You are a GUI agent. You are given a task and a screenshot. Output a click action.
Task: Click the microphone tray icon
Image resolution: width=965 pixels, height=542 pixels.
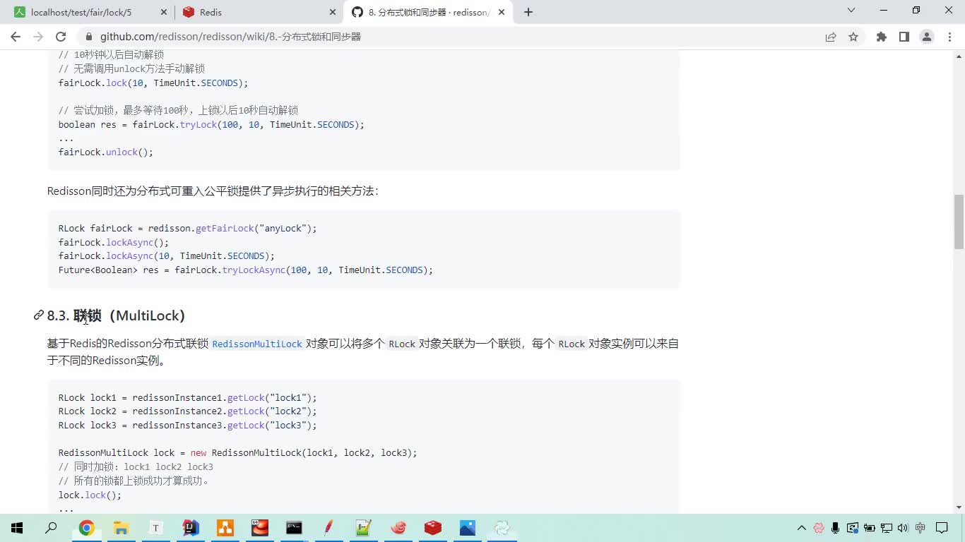click(x=836, y=528)
